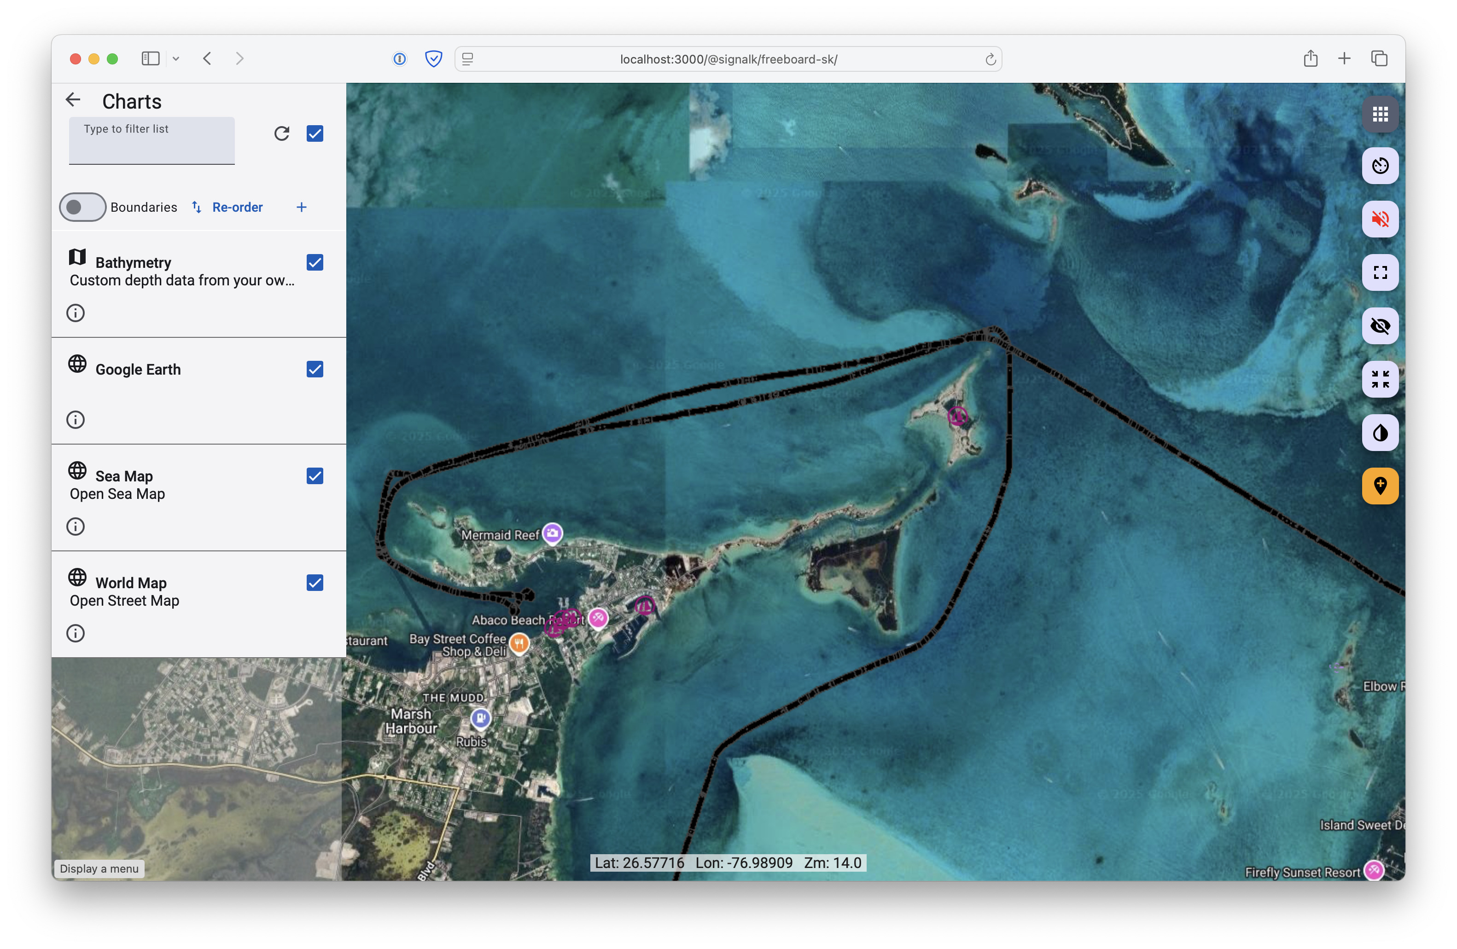Viewport: 1457px width, 949px height.
Task: Click Re-order charts
Action: pyautogui.click(x=227, y=208)
